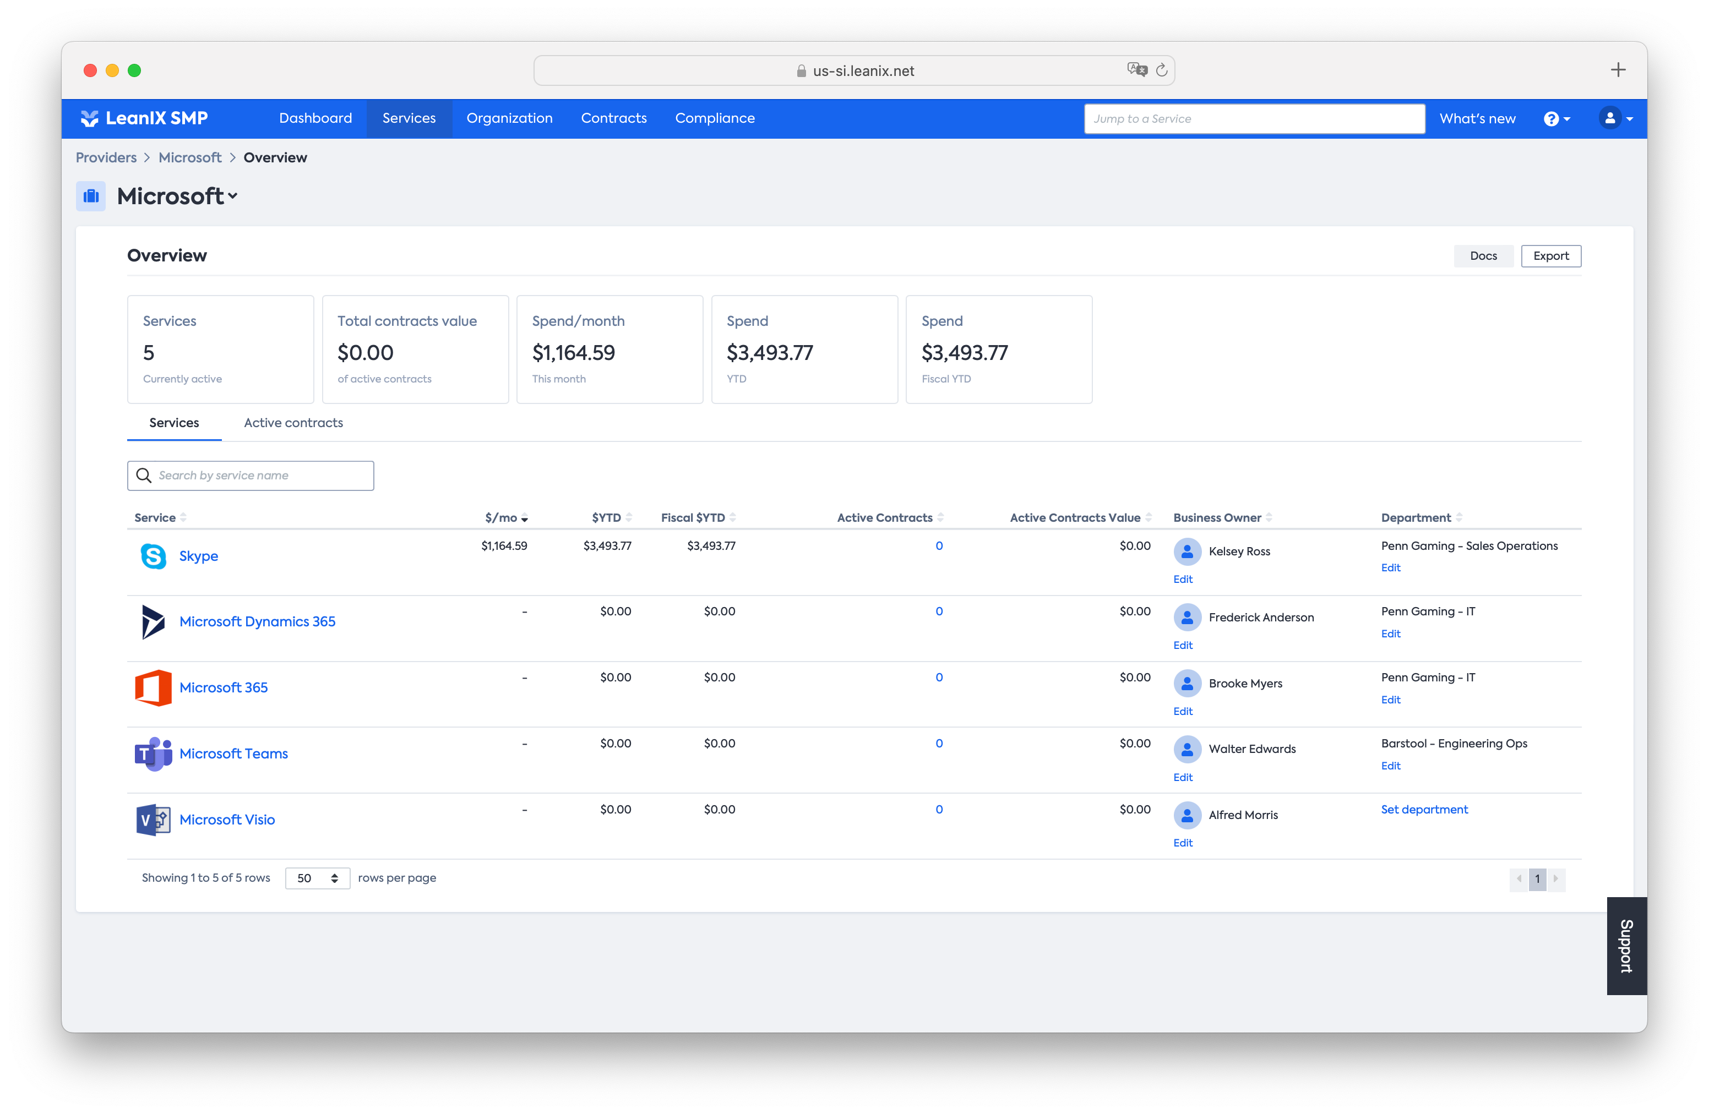Image resolution: width=1709 pixels, height=1114 pixels.
Task: Click the Docs button
Action: [x=1483, y=256]
